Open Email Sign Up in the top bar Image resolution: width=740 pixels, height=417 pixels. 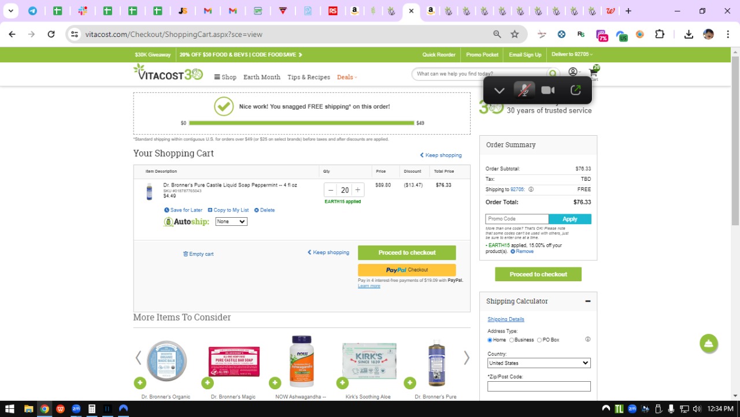(x=525, y=54)
